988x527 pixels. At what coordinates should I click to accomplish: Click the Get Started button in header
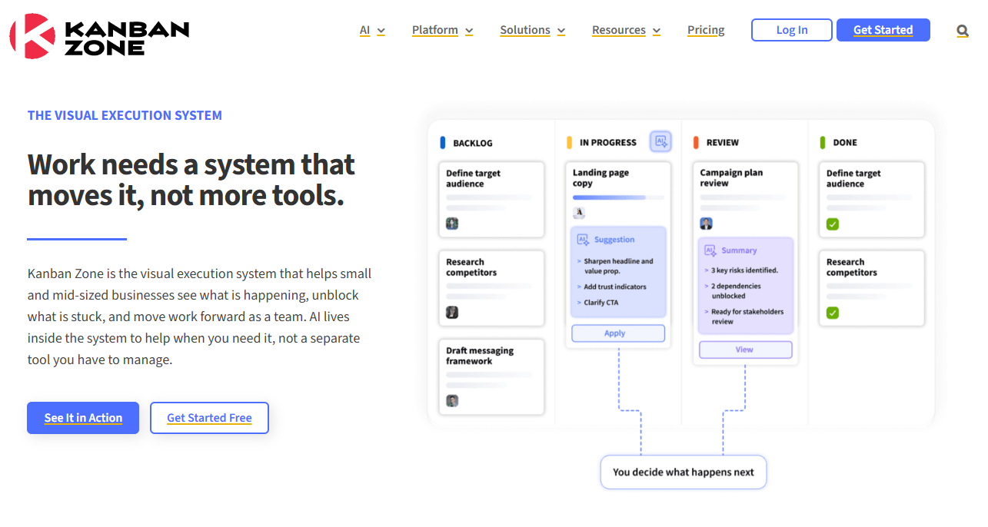click(883, 30)
